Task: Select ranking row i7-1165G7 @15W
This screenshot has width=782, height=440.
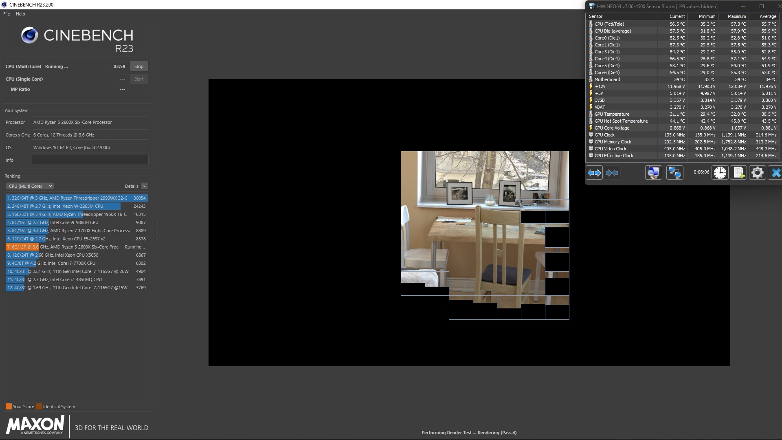Action: pos(77,288)
